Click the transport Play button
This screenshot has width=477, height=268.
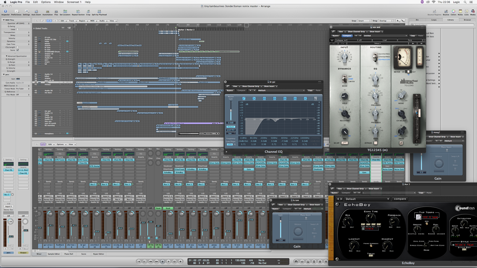point(169,262)
